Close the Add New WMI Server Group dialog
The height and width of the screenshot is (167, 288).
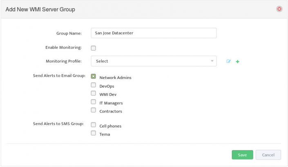[x=279, y=9]
